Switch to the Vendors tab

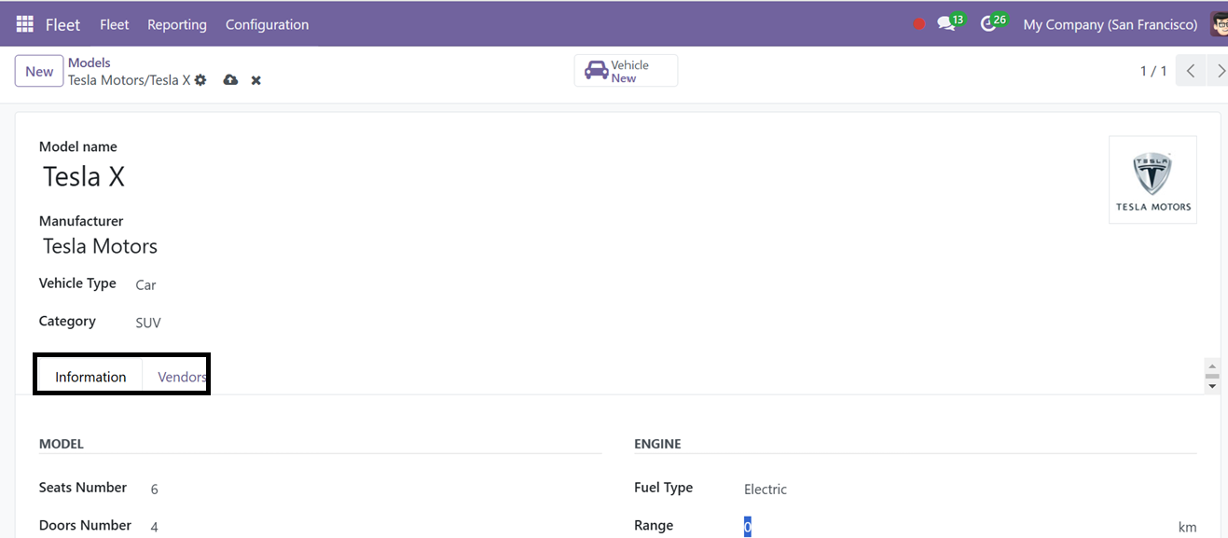pyautogui.click(x=182, y=377)
